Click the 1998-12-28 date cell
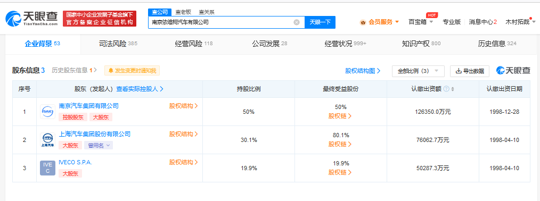The image size is (540, 201). [x=504, y=112]
